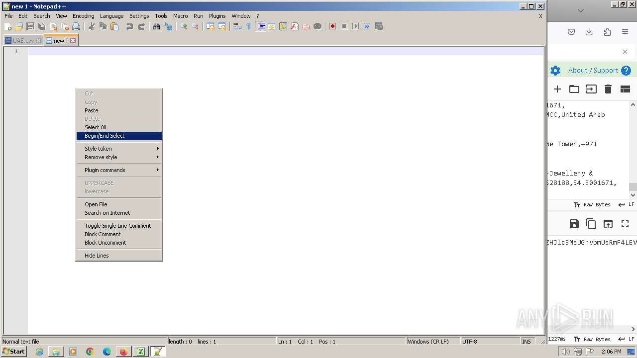637x358 pixels.
Task: Toggle the Indent Guide toolbar button
Action: pos(260,26)
